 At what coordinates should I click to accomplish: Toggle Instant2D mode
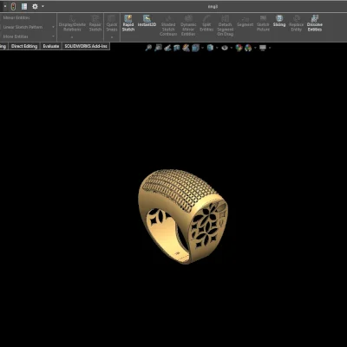tap(147, 21)
